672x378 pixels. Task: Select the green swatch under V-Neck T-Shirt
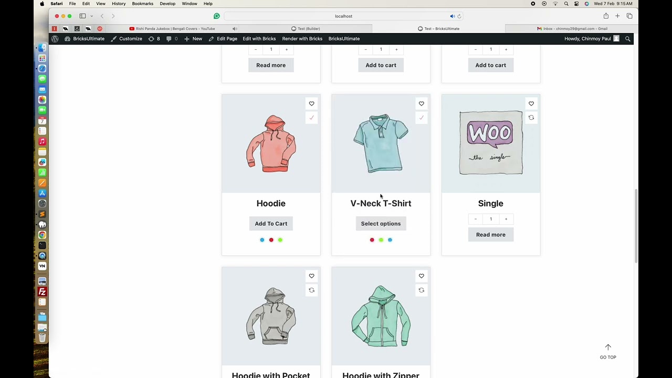pos(381,240)
